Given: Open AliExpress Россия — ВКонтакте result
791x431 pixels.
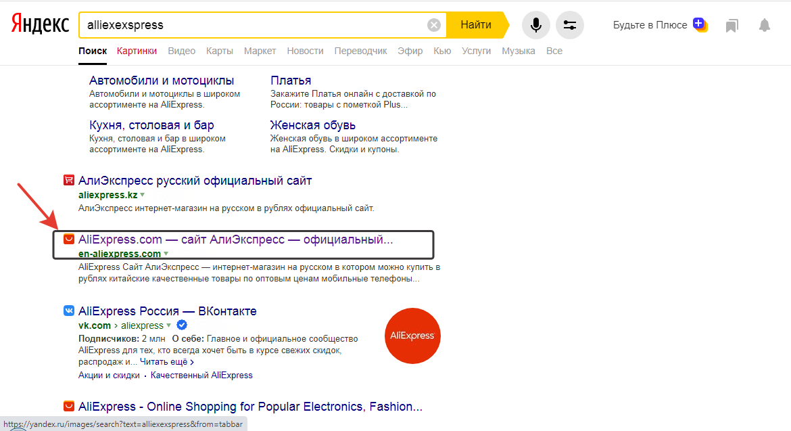Looking at the screenshot, I should (168, 311).
